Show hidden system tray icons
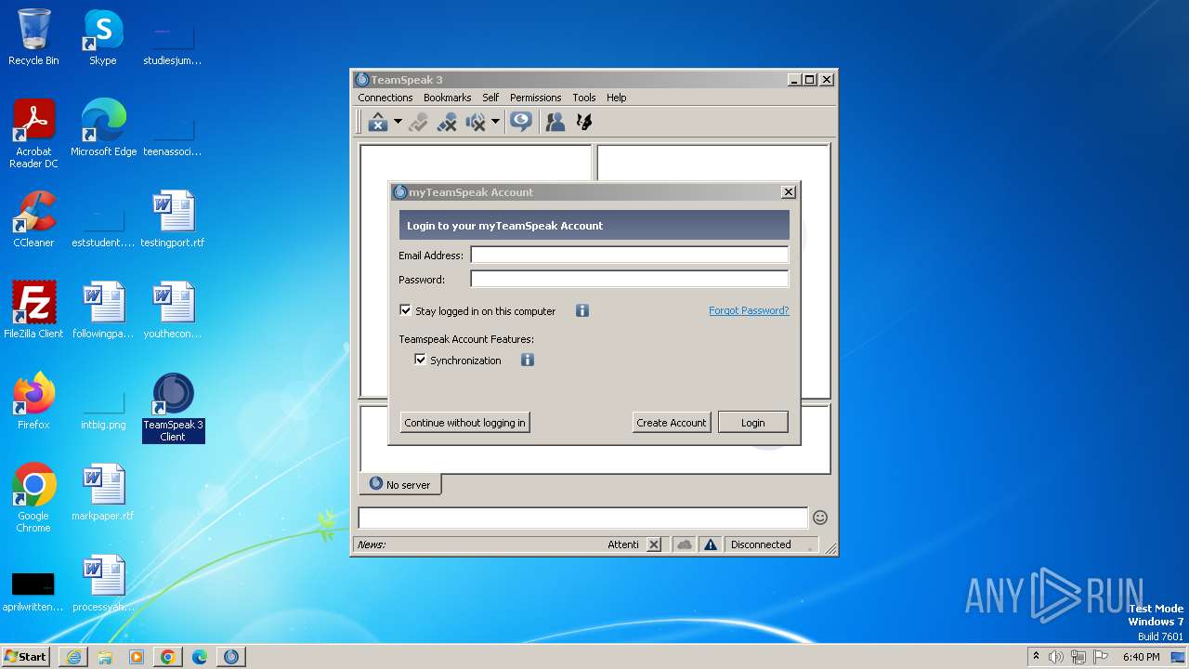The height and width of the screenshot is (669, 1189). 1036,657
